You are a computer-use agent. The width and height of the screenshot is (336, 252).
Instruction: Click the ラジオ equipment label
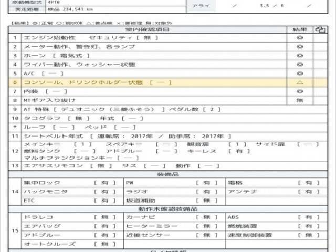(136, 192)
